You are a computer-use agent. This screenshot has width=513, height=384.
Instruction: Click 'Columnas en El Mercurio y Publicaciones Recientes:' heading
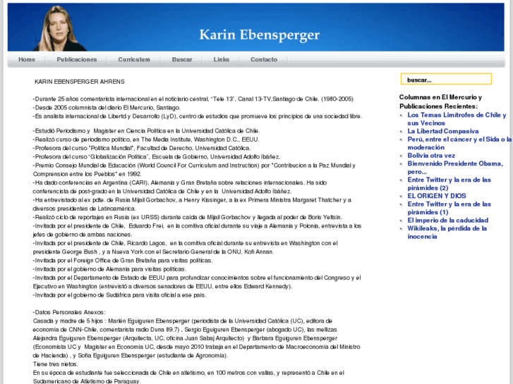[440, 101]
